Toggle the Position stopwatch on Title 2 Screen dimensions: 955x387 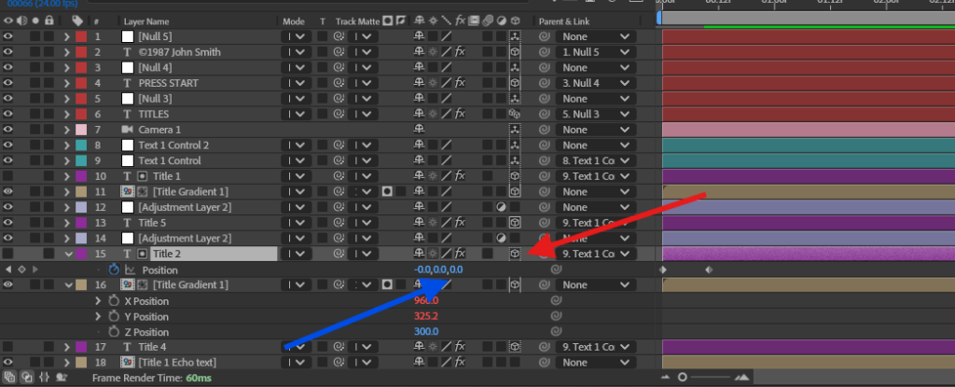point(114,270)
